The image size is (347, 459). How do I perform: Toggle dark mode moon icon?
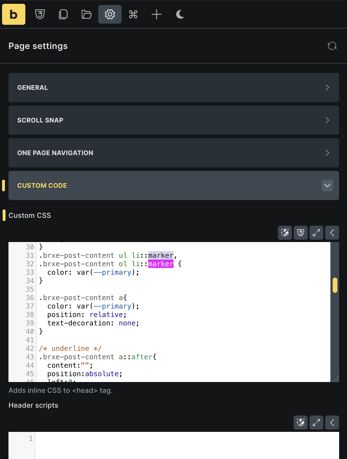point(180,14)
